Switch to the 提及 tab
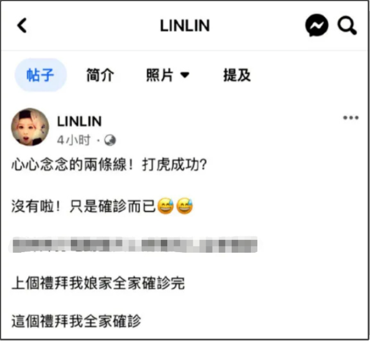The image size is (370, 341). click(237, 75)
